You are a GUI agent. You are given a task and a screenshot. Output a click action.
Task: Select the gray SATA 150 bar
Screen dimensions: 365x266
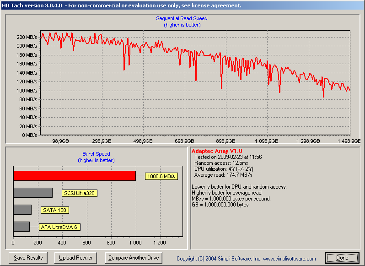click(x=22, y=210)
